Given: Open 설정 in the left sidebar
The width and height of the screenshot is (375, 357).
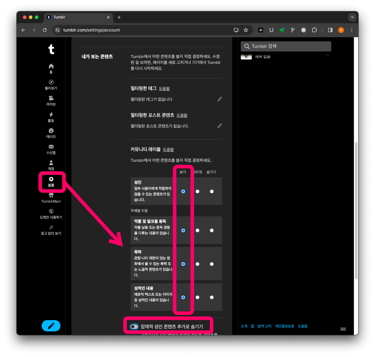Looking at the screenshot, I should coord(51,181).
